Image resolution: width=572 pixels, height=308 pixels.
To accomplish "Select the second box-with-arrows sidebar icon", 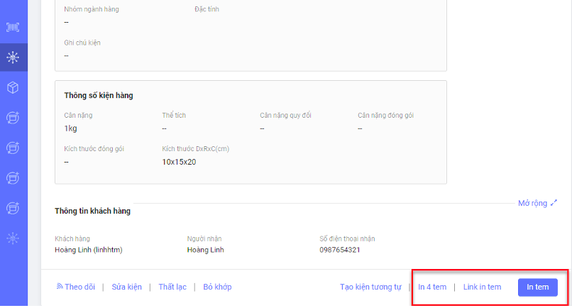I will click(x=13, y=148).
